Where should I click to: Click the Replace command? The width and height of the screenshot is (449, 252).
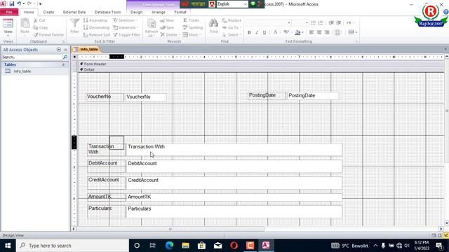coord(232,20)
